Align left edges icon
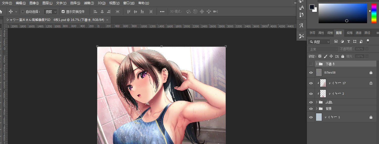 [95, 12]
